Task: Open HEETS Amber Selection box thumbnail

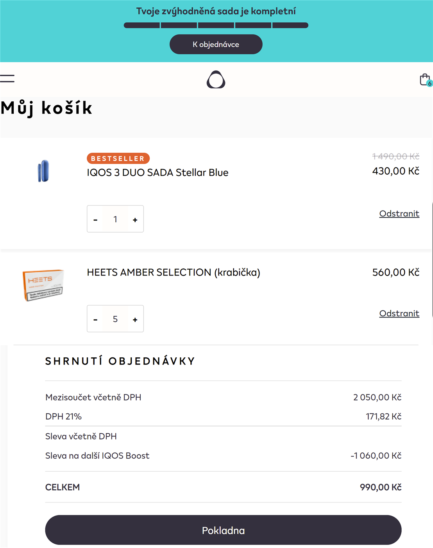Action: click(x=43, y=285)
